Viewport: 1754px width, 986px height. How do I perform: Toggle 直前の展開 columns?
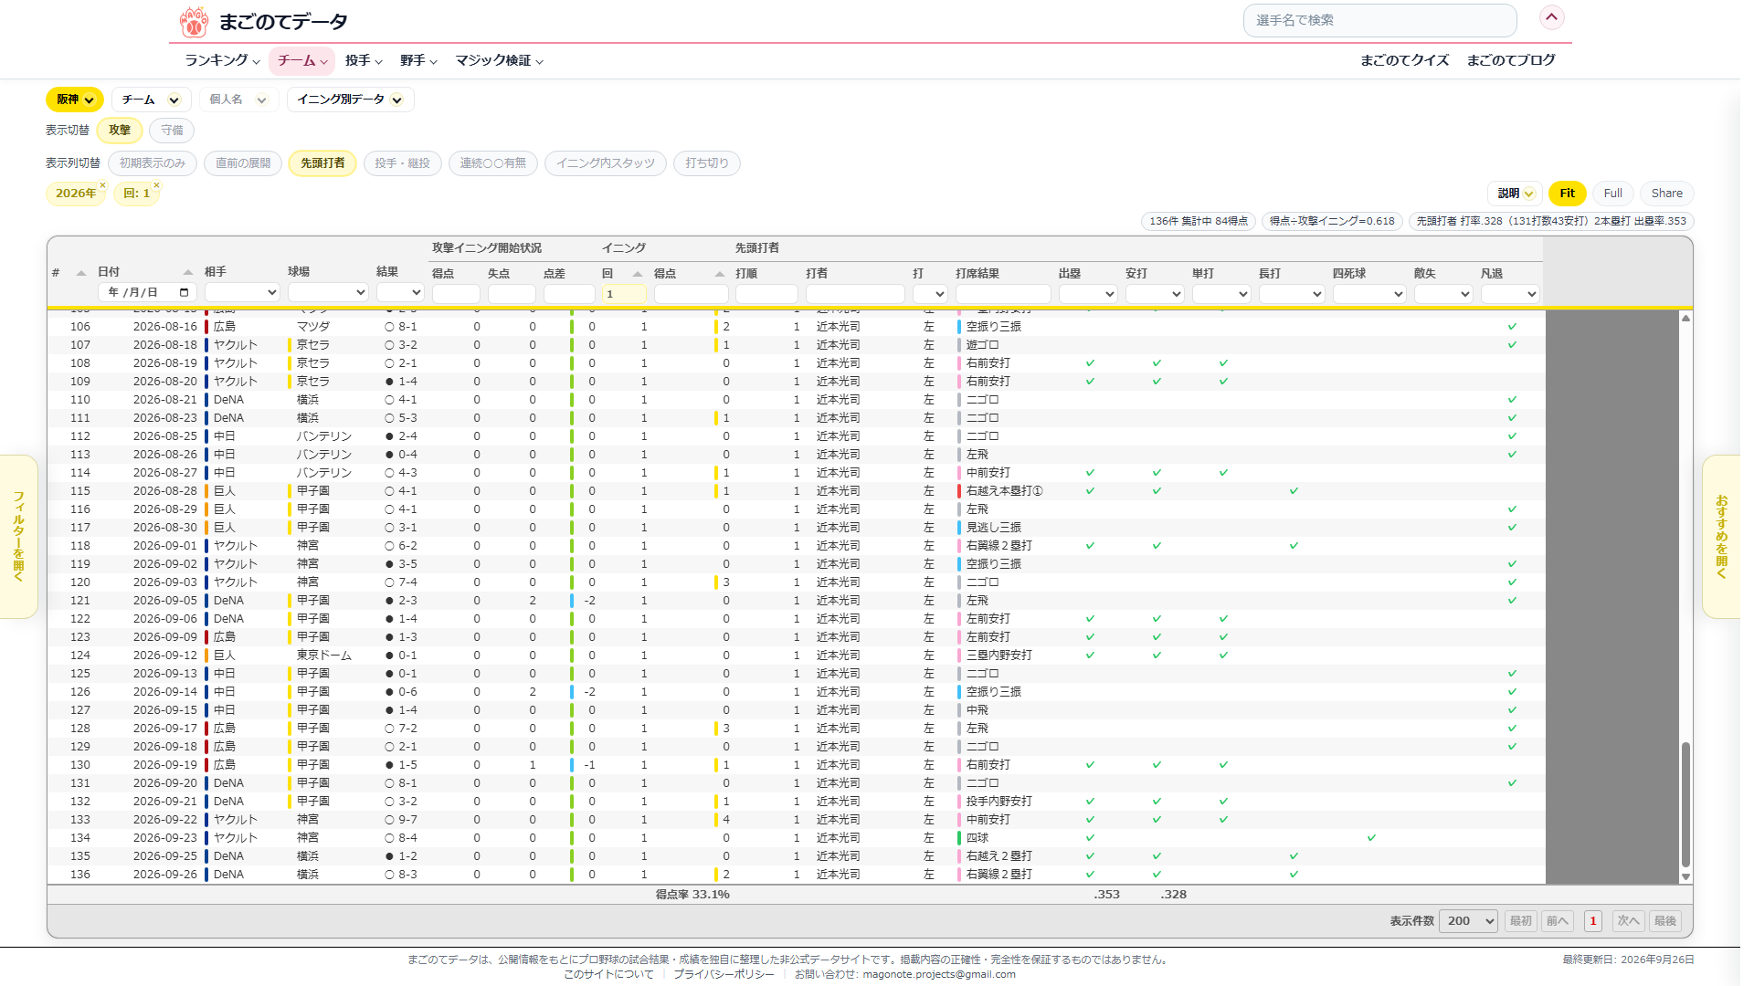coord(243,163)
